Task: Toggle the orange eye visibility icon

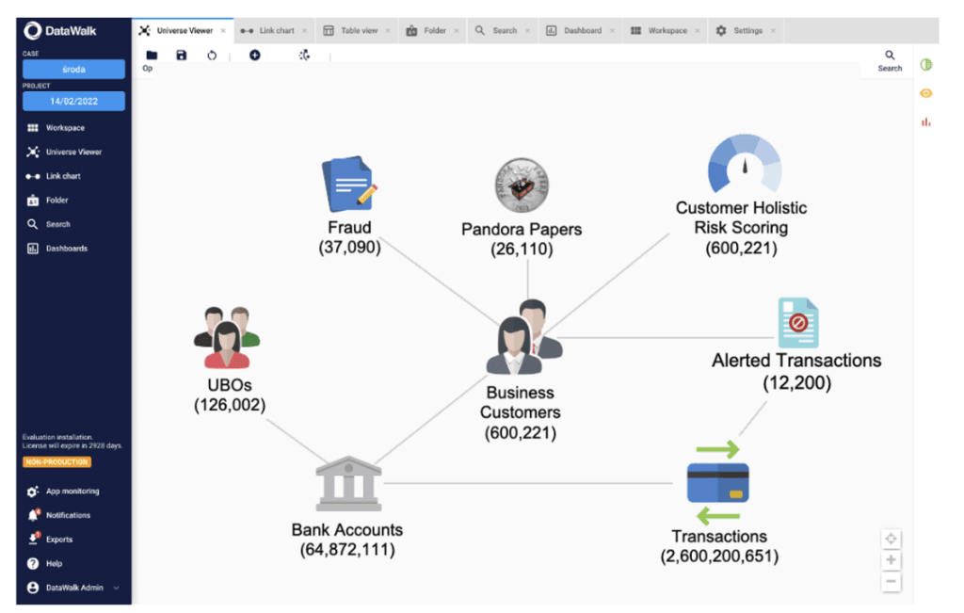Action: [x=924, y=92]
